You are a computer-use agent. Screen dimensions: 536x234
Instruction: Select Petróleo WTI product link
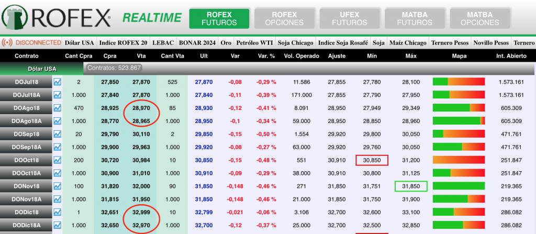click(x=254, y=43)
